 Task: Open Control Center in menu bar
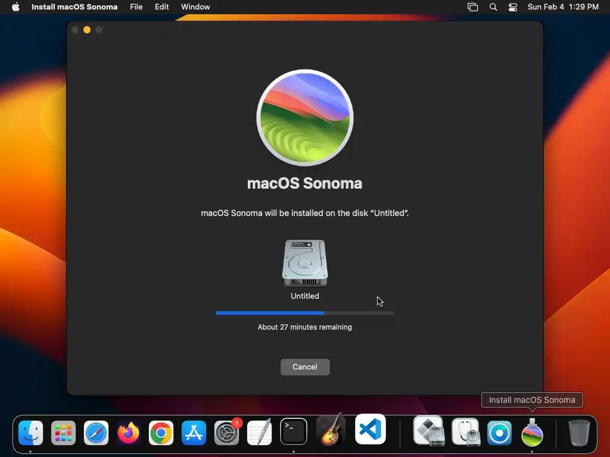pos(513,7)
